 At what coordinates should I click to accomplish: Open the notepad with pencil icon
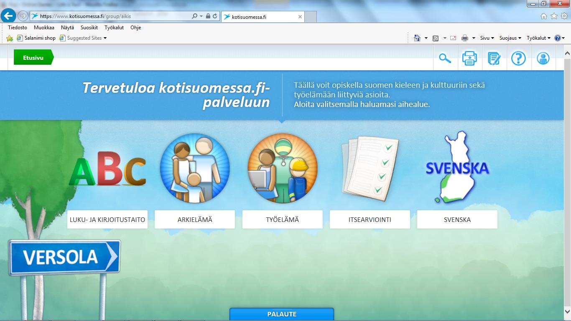[494, 58]
